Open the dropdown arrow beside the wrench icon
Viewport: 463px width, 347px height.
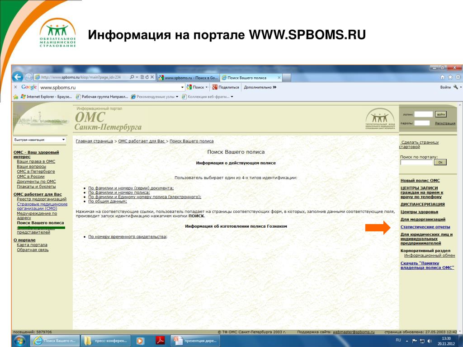[x=461, y=87]
